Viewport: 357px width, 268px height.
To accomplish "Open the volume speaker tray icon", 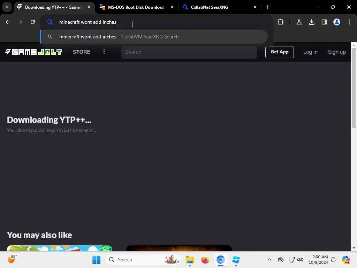I will (300, 260).
